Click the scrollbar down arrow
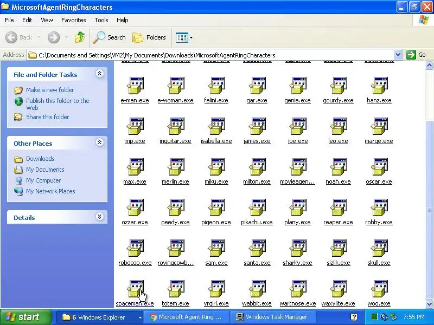This screenshot has height=325, width=434. click(x=429, y=304)
